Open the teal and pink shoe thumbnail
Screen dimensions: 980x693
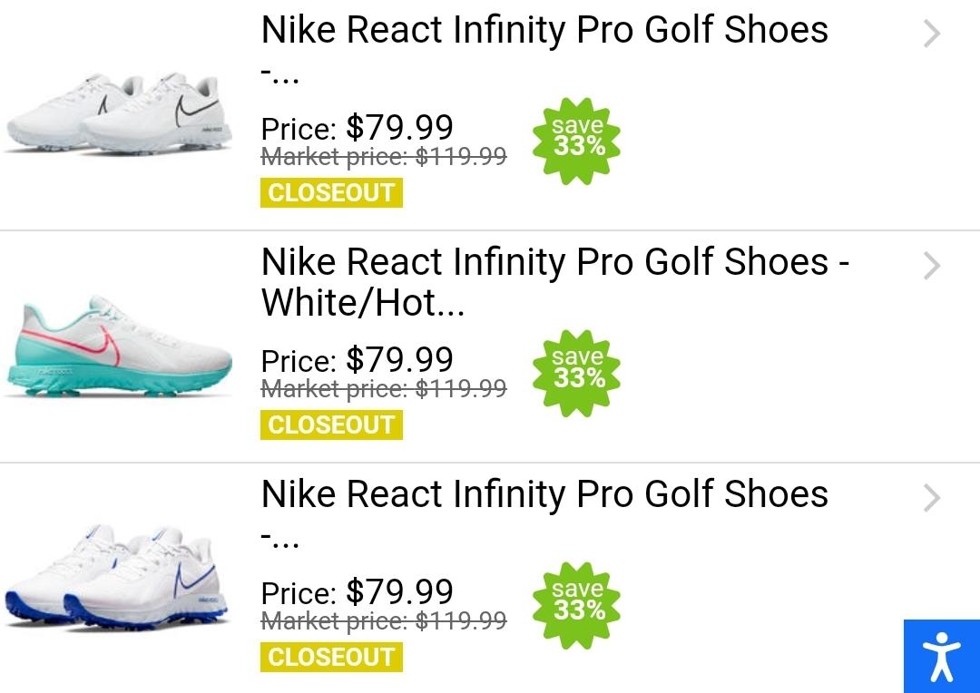[x=118, y=348]
